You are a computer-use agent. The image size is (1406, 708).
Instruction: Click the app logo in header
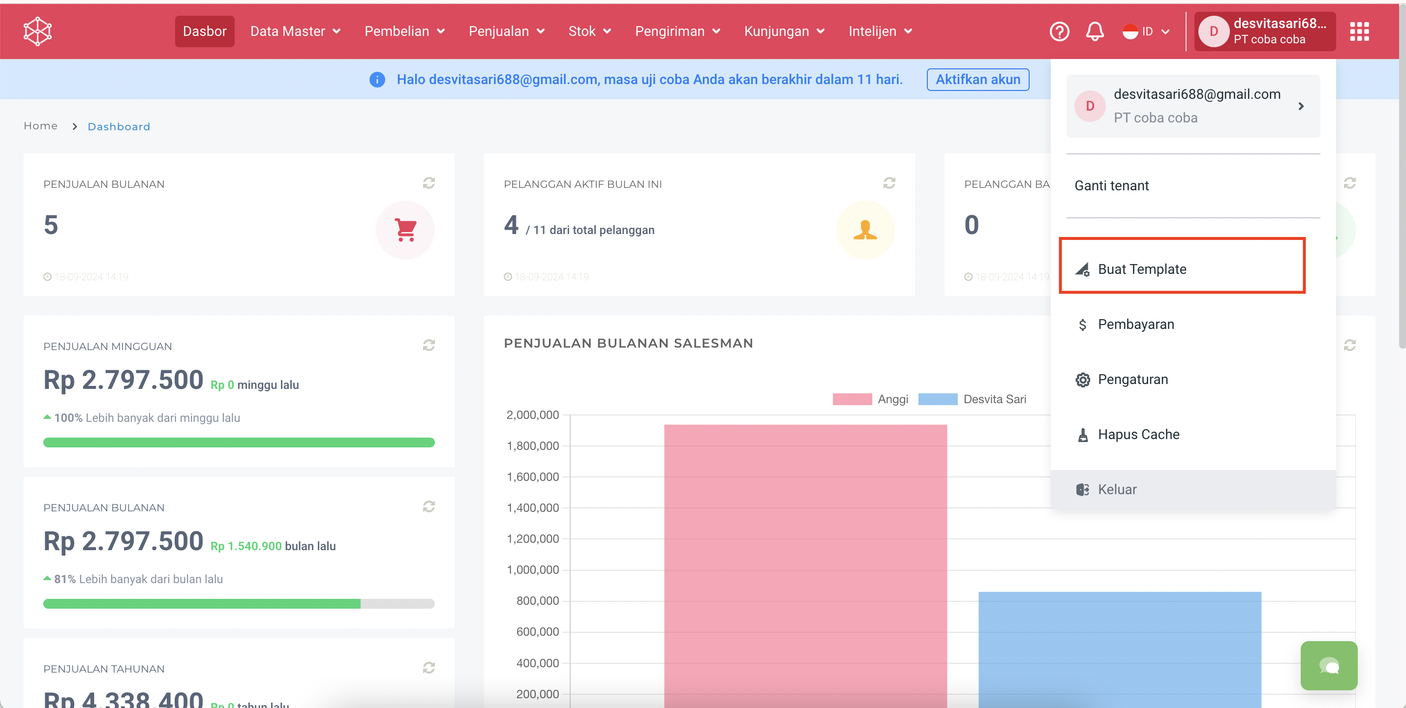pos(38,31)
